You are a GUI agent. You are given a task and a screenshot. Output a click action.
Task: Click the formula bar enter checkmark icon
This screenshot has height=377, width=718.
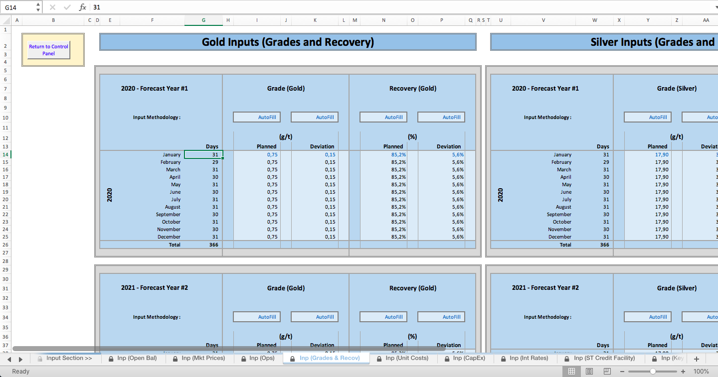pos(67,7)
